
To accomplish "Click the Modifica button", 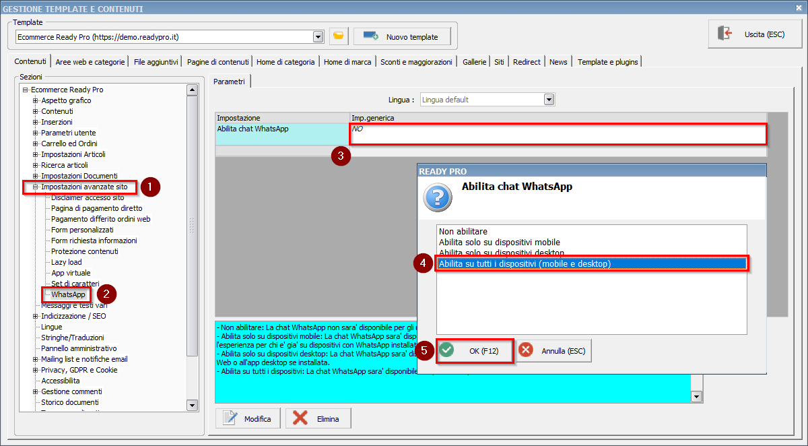I will click(248, 418).
